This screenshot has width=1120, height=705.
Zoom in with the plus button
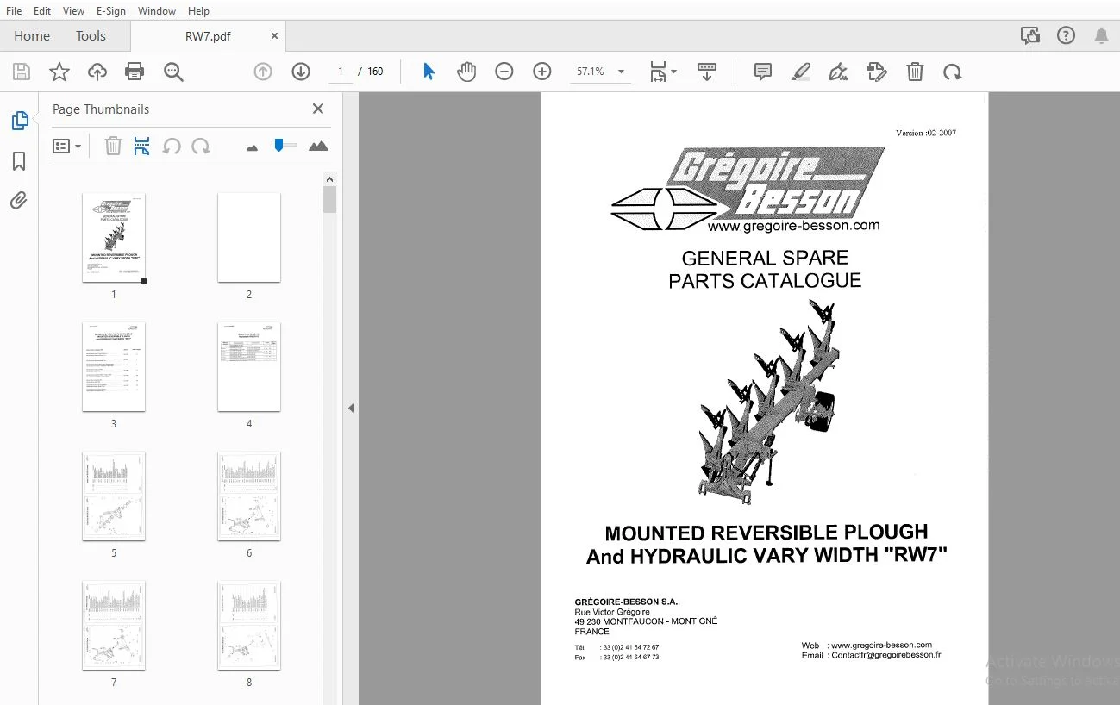pos(542,72)
